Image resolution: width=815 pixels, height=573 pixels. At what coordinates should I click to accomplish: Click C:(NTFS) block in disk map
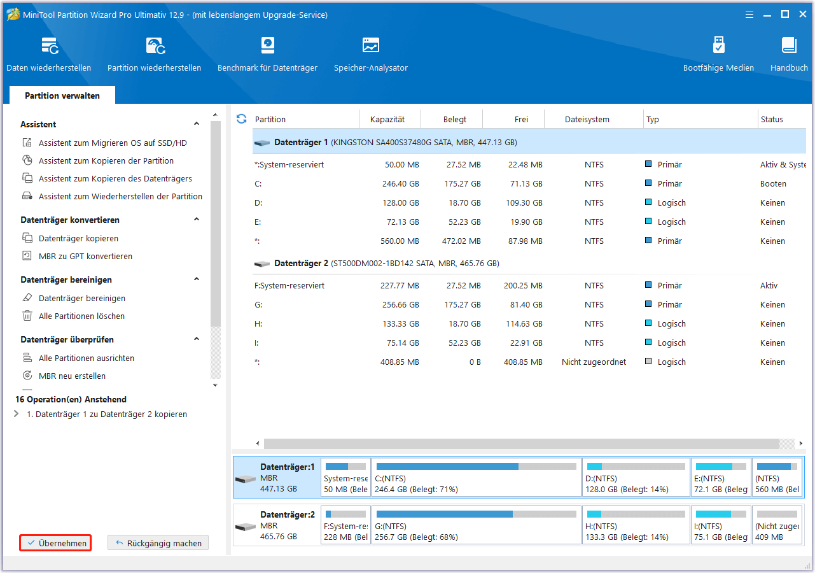click(477, 477)
